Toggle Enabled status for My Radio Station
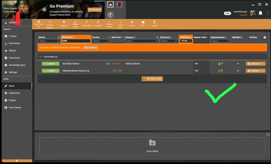271x164 pixels. [49, 64]
